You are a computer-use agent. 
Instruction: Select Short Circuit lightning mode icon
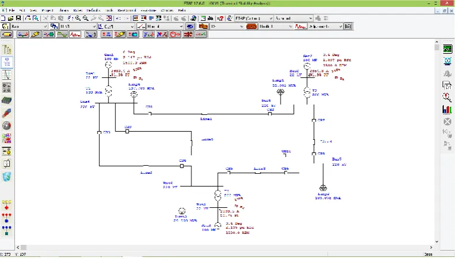point(36,35)
